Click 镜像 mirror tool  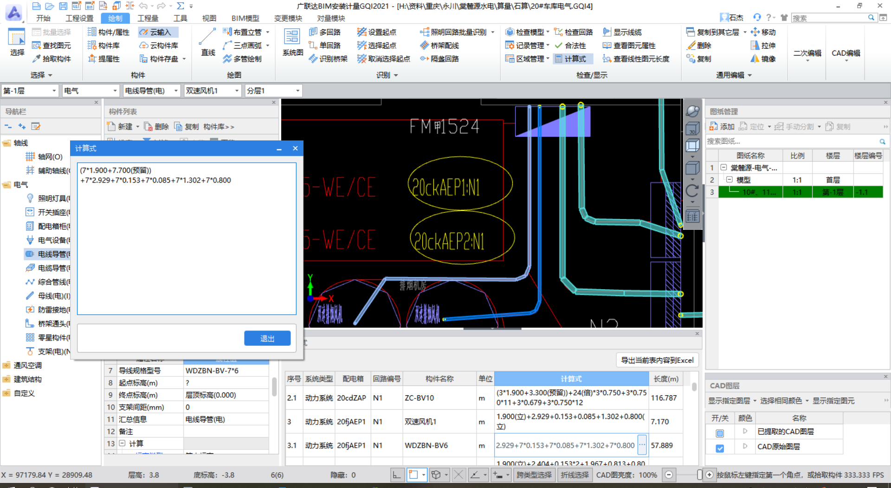point(763,59)
